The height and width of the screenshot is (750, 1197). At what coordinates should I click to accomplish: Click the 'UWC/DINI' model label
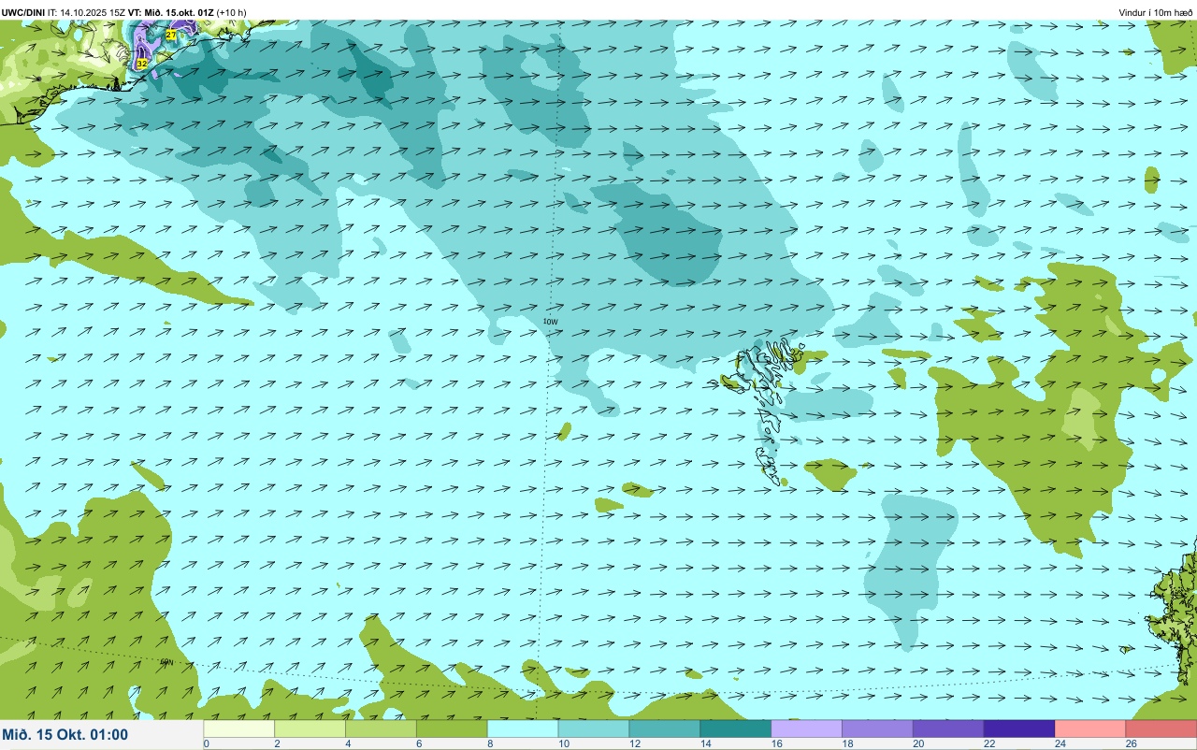[23, 12]
